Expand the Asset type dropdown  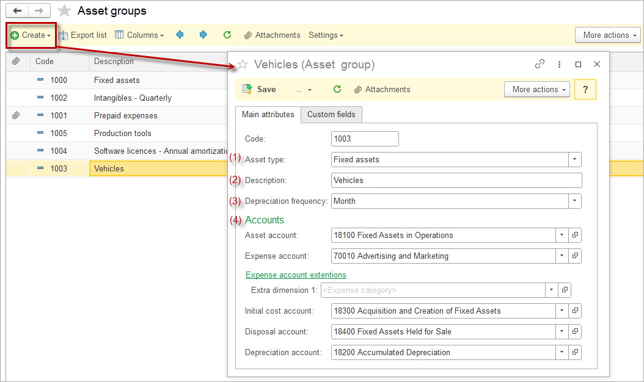click(574, 159)
